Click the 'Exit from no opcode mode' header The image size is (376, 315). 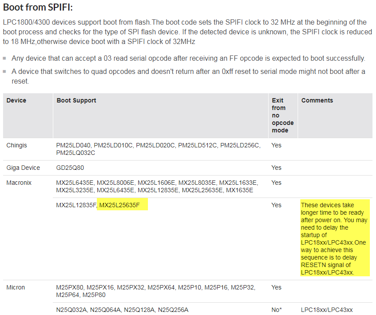(x=283, y=115)
